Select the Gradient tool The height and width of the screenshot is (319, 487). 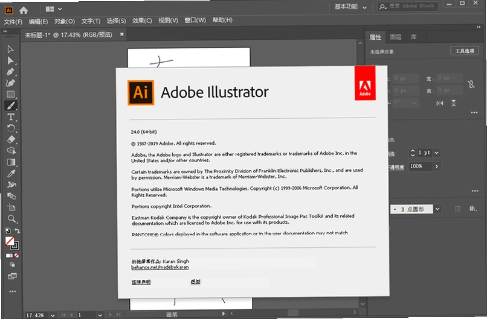click(11, 162)
